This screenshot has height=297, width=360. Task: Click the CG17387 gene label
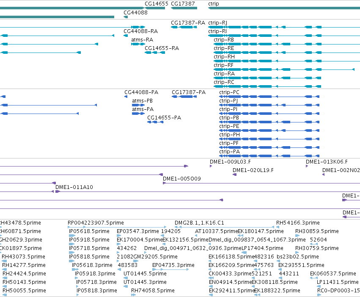183,4
